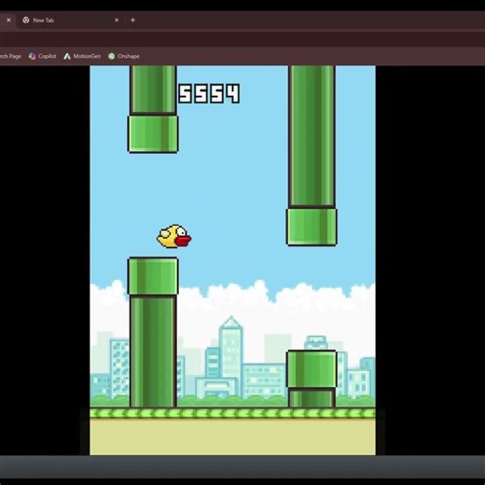Image resolution: width=485 pixels, height=485 pixels.
Task: Click the browser address bar
Action: (x=242, y=40)
